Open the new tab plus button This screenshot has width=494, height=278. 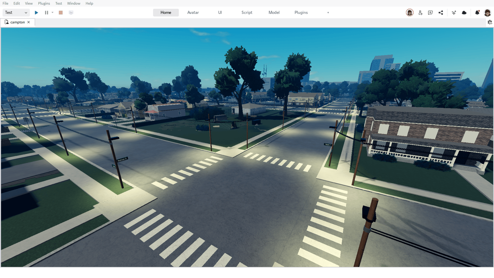pos(328,12)
